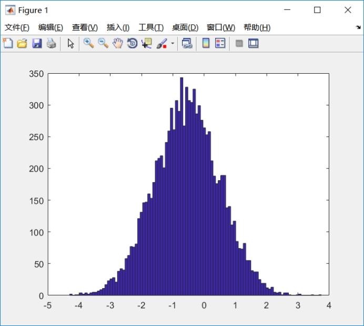364x326 pixels.
Task: Toggle the Brush data tool
Action: 161,44
